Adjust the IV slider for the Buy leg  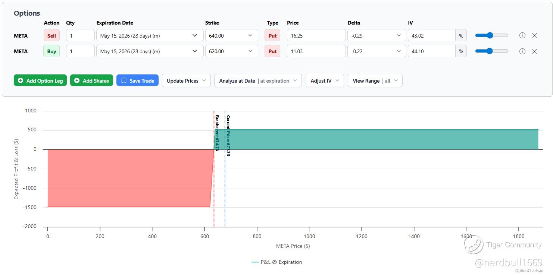[491, 51]
